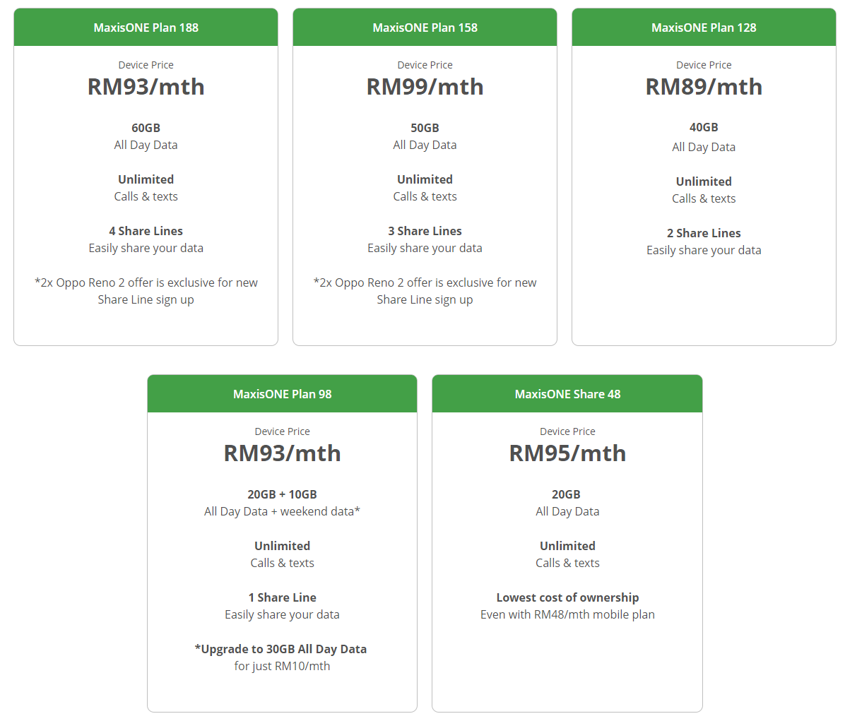The image size is (845, 721).
Task: Choose the MaxisONE Share 48 header
Action: coord(567,394)
